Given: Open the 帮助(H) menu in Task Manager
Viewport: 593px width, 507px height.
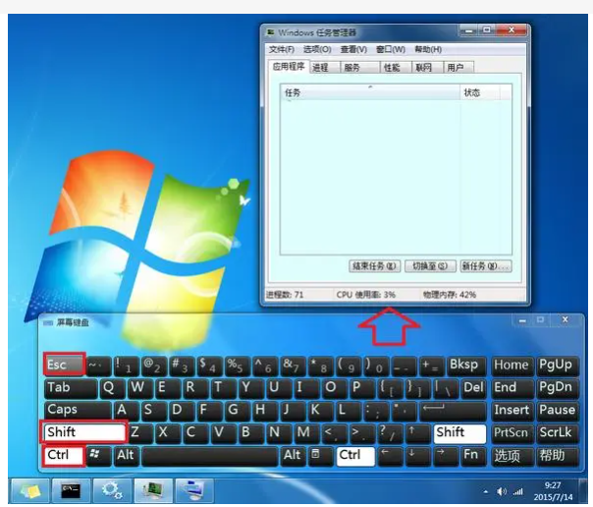Looking at the screenshot, I should [428, 50].
